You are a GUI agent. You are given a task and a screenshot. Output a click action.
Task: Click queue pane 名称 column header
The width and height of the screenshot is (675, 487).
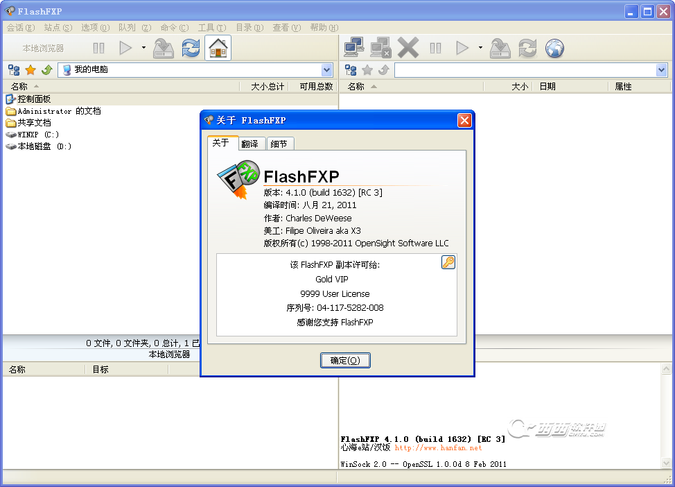pyautogui.click(x=44, y=369)
